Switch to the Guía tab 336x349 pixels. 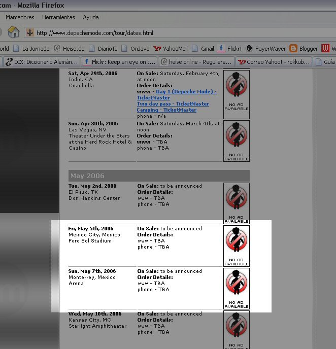325,62
